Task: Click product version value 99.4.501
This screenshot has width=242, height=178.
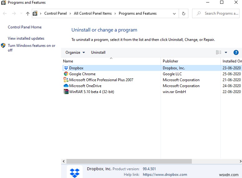Action: coord(149,169)
